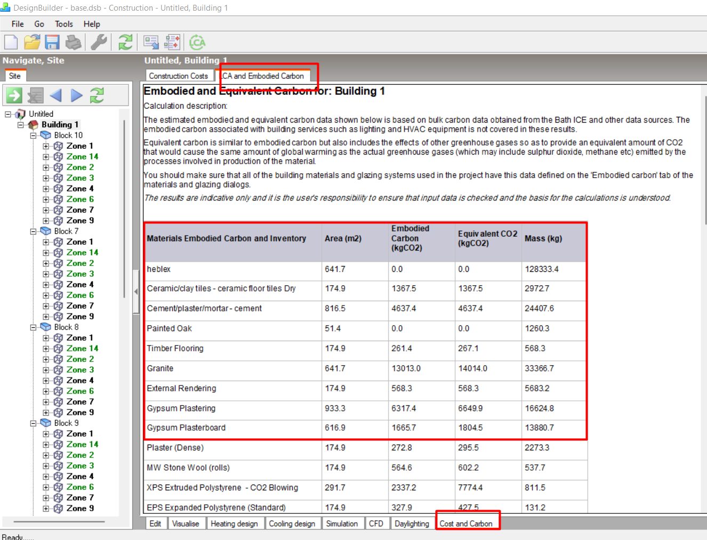The height and width of the screenshot is (540, 707).
Task: Collapse the Block 8 node
Action: click(33, 327)
